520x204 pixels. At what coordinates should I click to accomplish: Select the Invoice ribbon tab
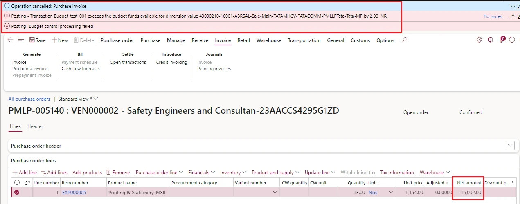point(223,40)
